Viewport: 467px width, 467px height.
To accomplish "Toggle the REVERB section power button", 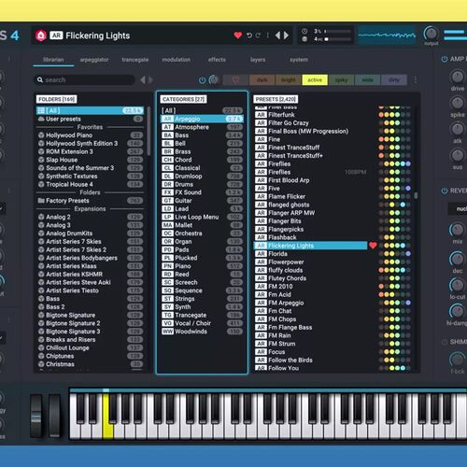I will point(445,191).
